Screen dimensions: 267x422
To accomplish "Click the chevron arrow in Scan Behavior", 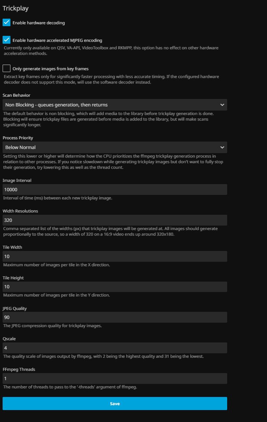I will (222, 105).
